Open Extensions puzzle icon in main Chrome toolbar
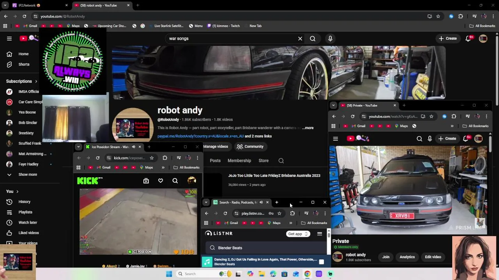Viewport: 499px width, 280px height. click(x=461, y=16)
